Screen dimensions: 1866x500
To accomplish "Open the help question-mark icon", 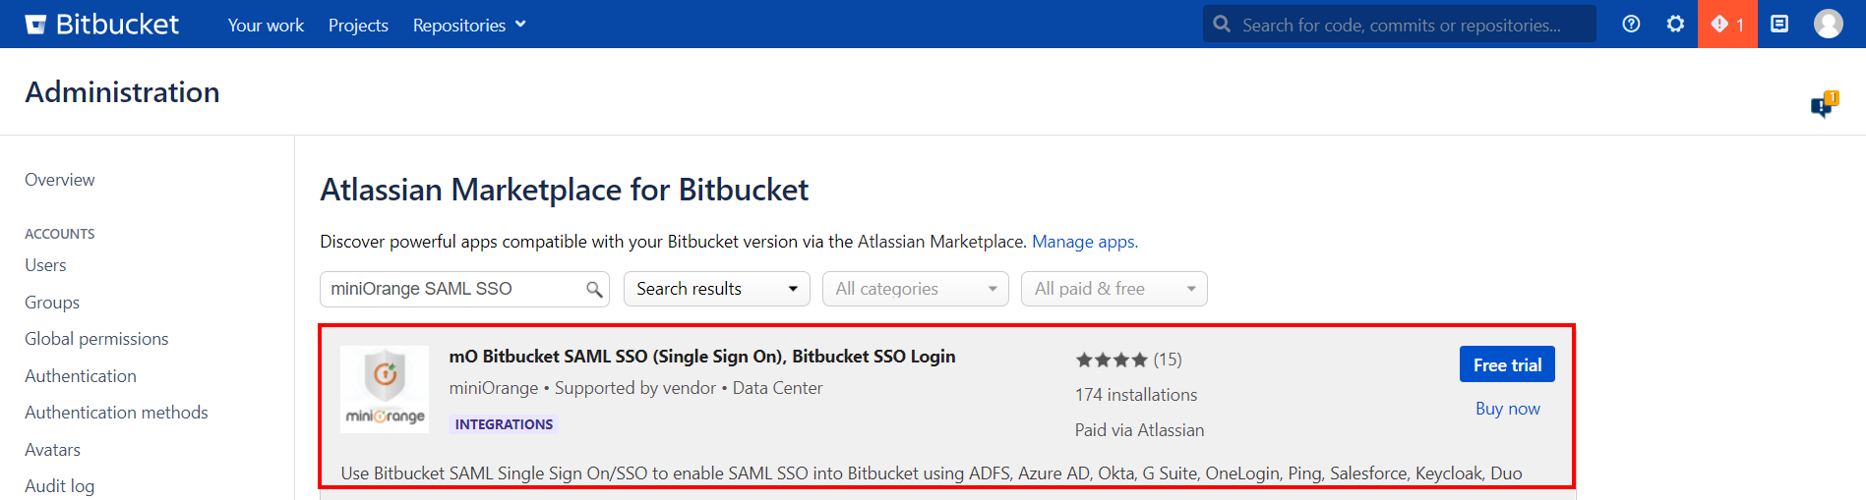I will 1631,24.
